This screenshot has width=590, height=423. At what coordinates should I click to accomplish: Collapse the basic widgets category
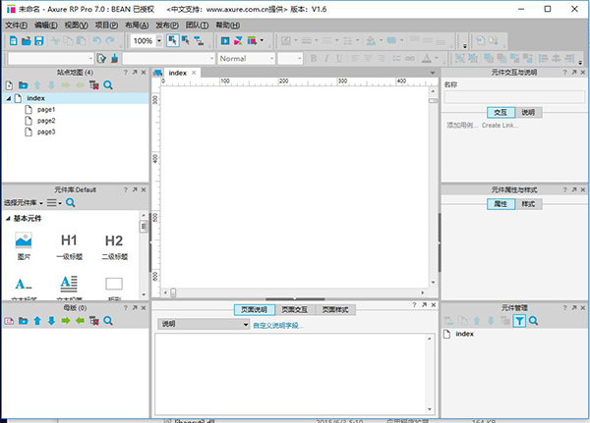[8, 218]
